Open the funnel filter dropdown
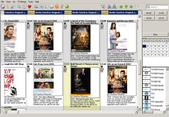Image resolution: width=169 pixels, height=117 pixels. tap(103, 7)
